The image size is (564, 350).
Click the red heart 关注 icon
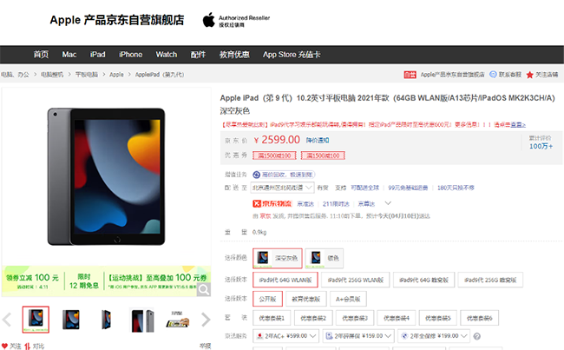4,346
